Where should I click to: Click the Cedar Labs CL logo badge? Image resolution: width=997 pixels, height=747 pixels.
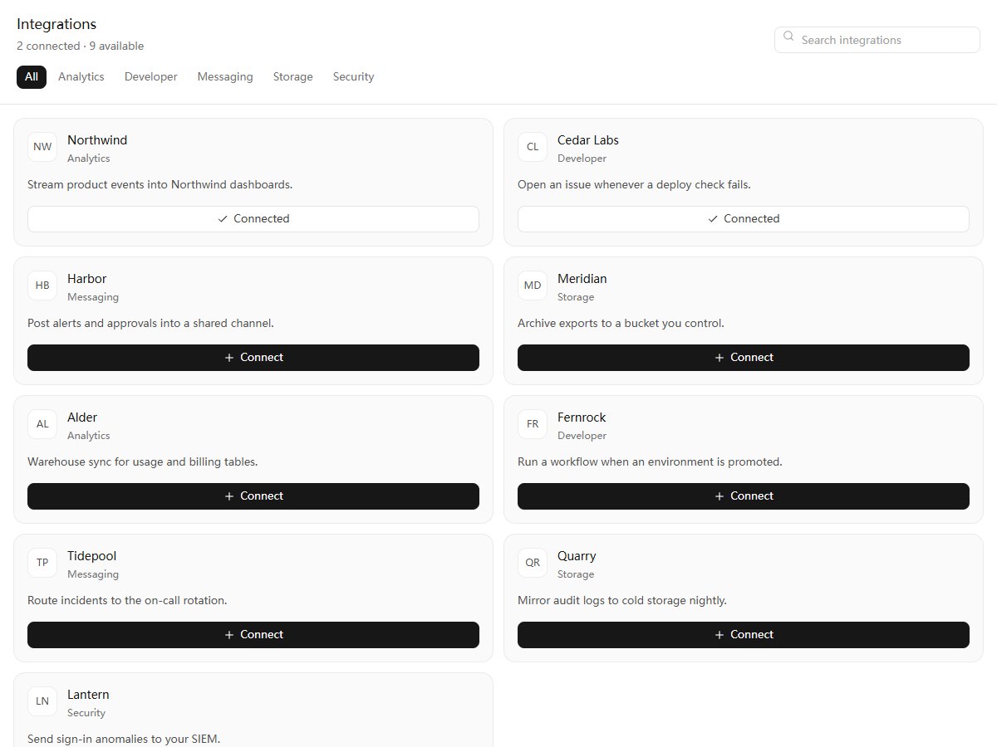tap(533, 147)
